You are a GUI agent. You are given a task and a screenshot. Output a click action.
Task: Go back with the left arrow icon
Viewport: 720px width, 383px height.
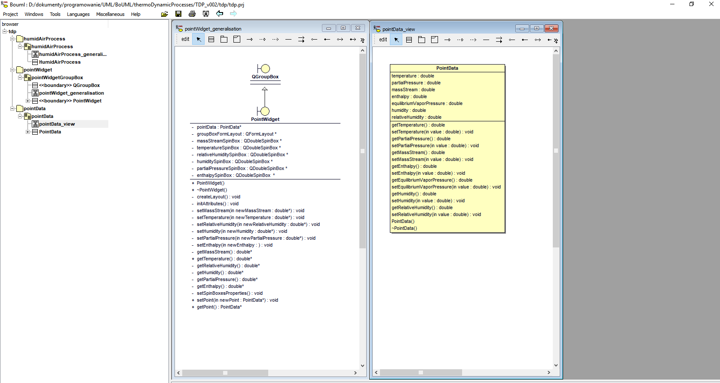pos(220,14)
